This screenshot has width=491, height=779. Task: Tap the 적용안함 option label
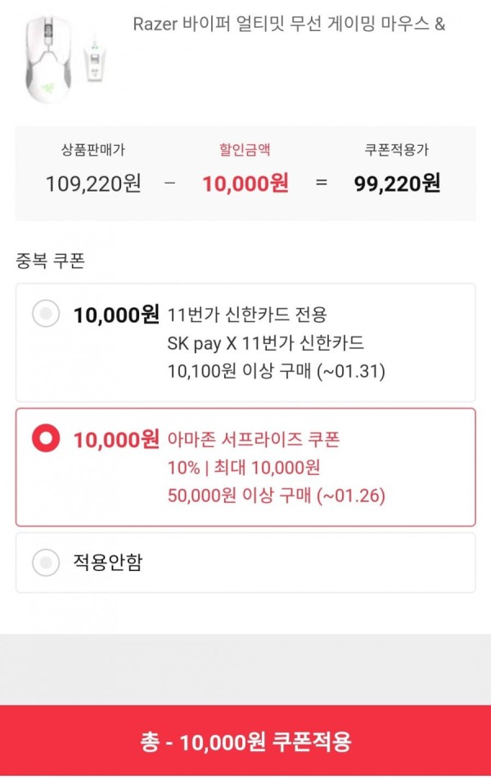(x=108, y=562)
